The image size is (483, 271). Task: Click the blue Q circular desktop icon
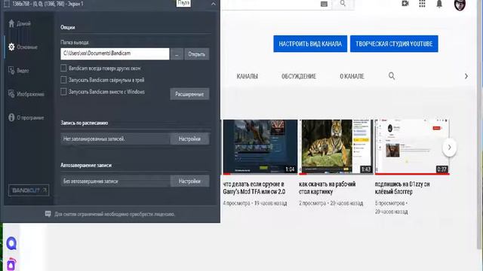[11, 243]
